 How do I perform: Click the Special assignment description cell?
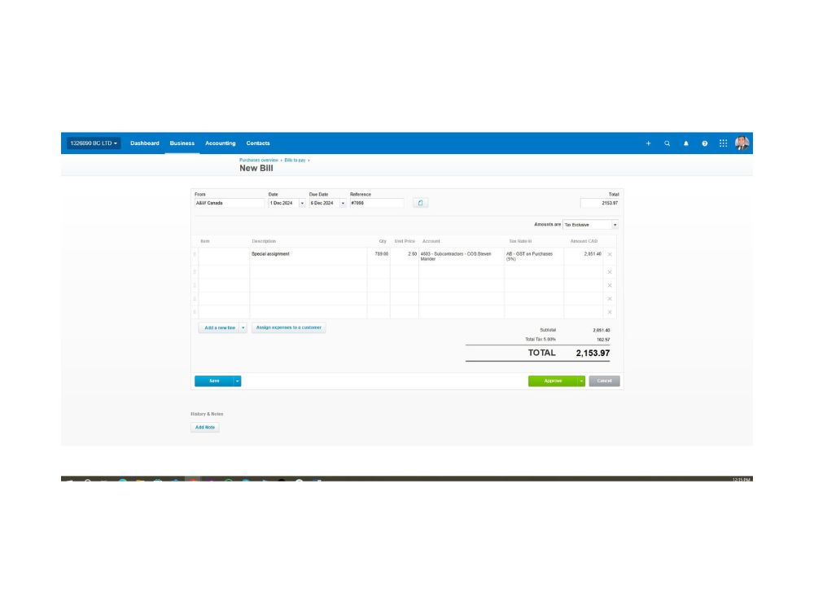tap(308, 256)
